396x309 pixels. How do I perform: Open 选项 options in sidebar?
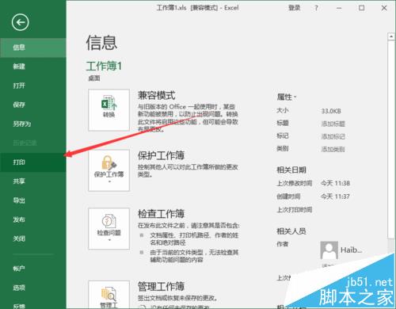pyautogui.click(x=33, y=288)
